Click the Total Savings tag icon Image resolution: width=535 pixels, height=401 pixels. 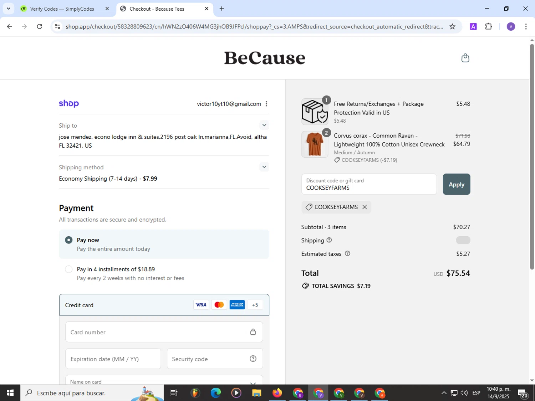pos(305,286)
